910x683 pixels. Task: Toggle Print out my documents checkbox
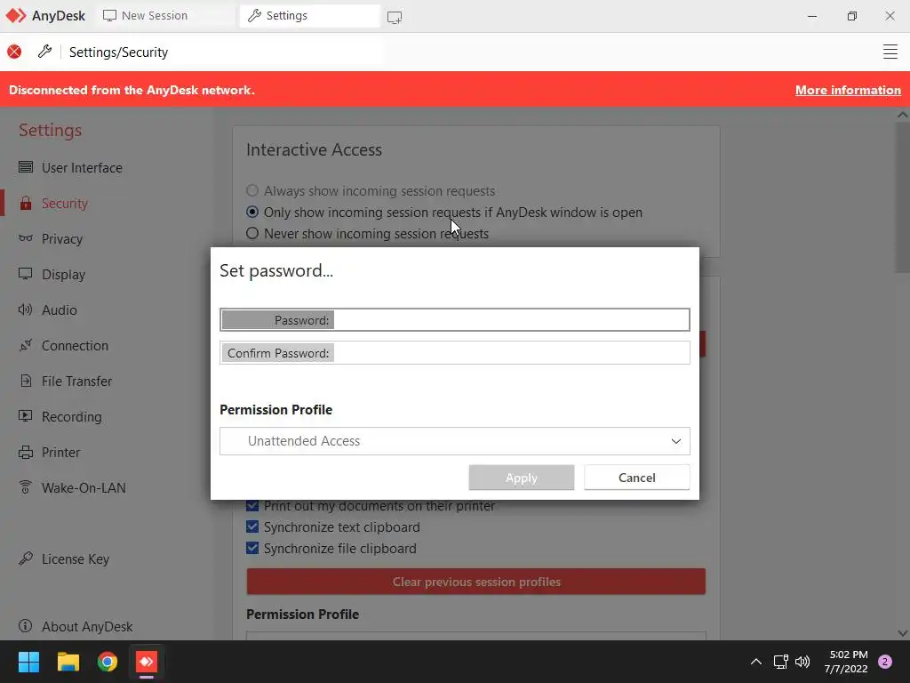point(251,505)
